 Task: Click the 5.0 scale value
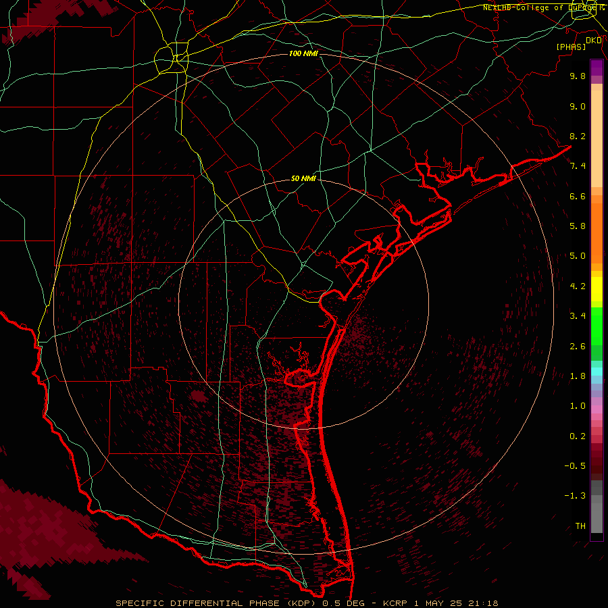[578, 256]
